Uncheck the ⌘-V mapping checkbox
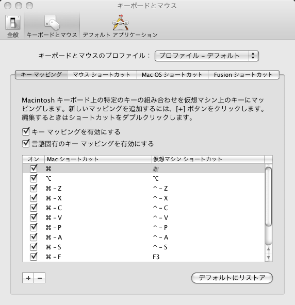This screenshot has width=295, height=305. [x=34, y=217]
